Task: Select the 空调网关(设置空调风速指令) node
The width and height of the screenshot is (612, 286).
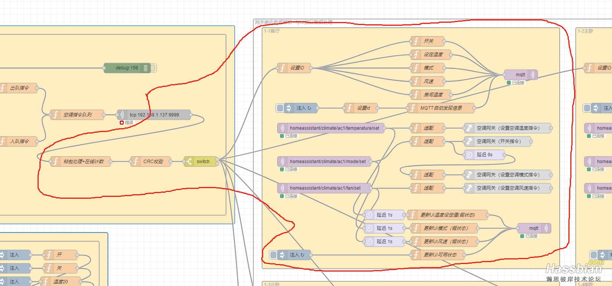Action: pos(508,188)
